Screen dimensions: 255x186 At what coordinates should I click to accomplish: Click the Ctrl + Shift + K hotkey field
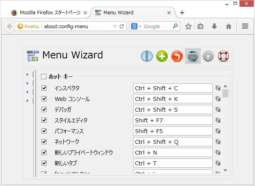pos(173,99)
